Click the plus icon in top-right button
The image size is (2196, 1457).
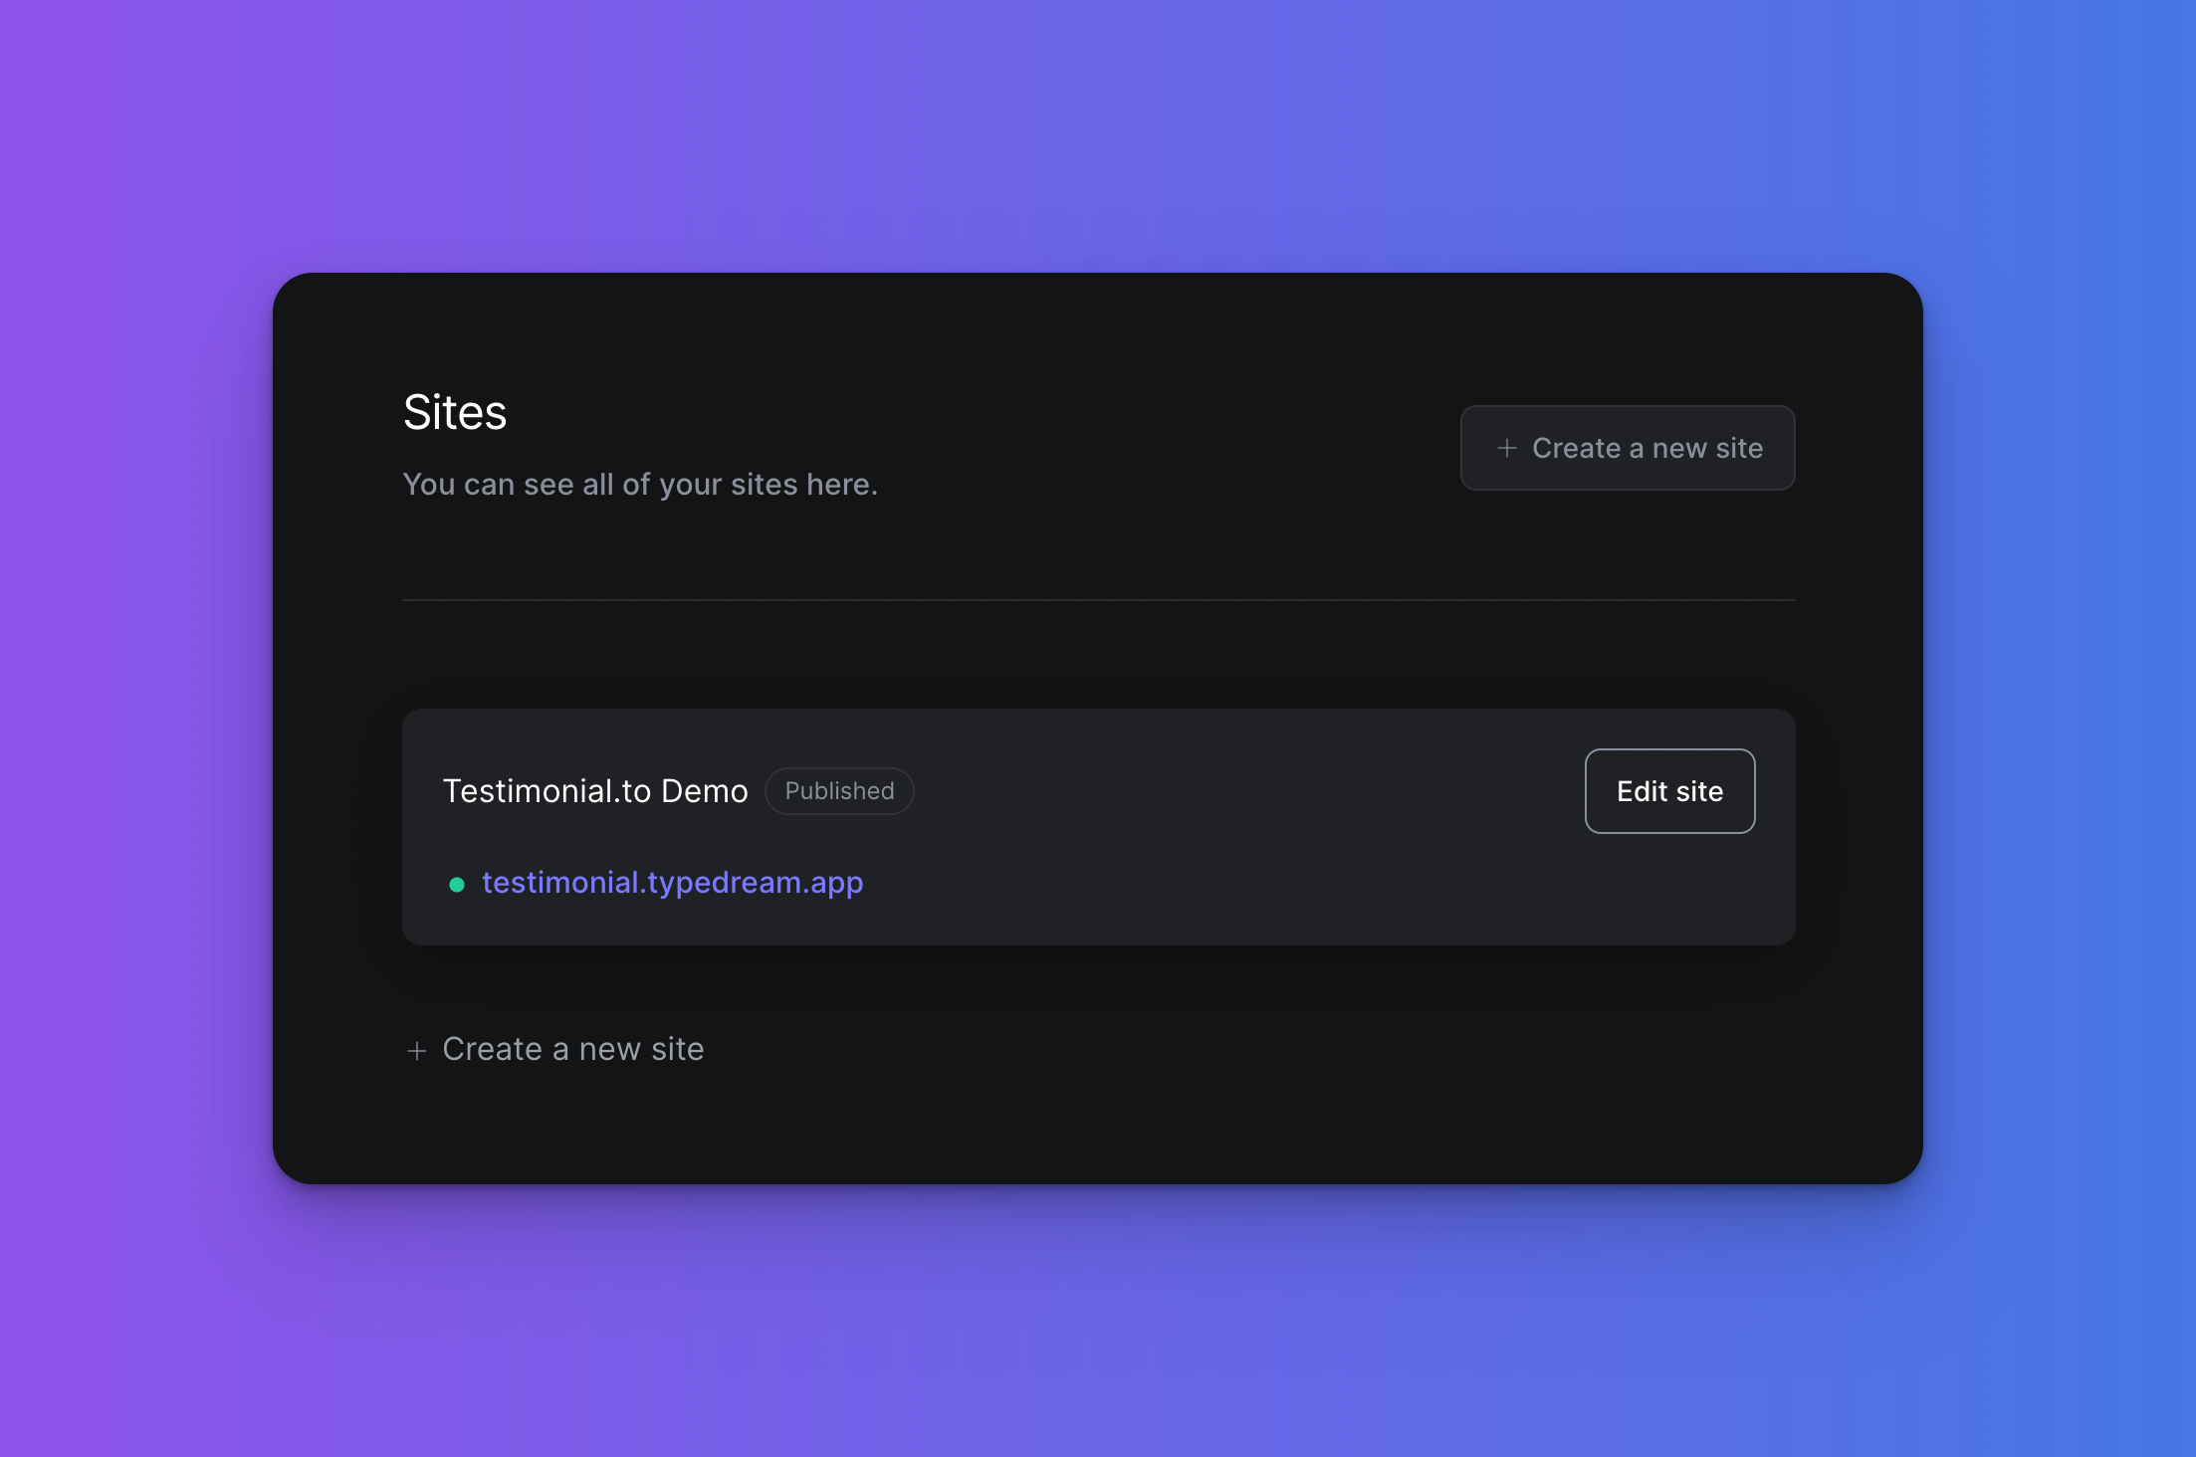[x=1506, y=448]
